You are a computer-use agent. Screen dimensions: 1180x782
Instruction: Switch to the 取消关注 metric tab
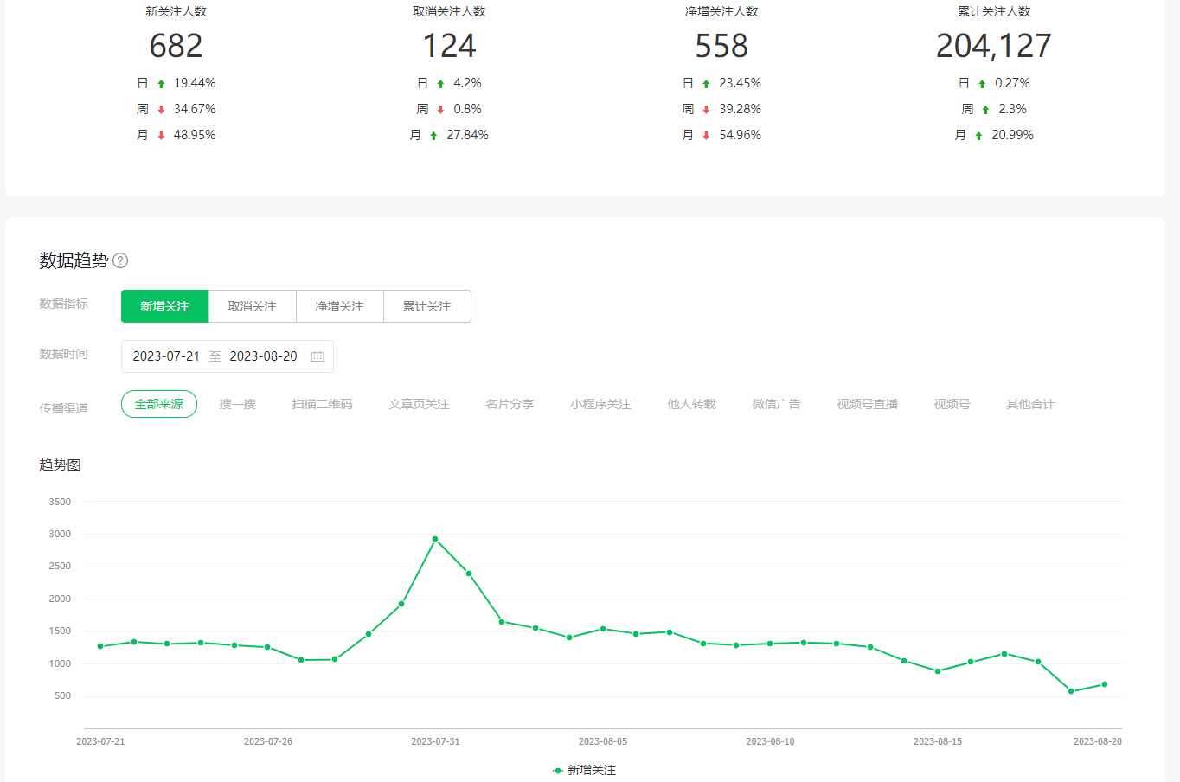[x=252, y=306]
